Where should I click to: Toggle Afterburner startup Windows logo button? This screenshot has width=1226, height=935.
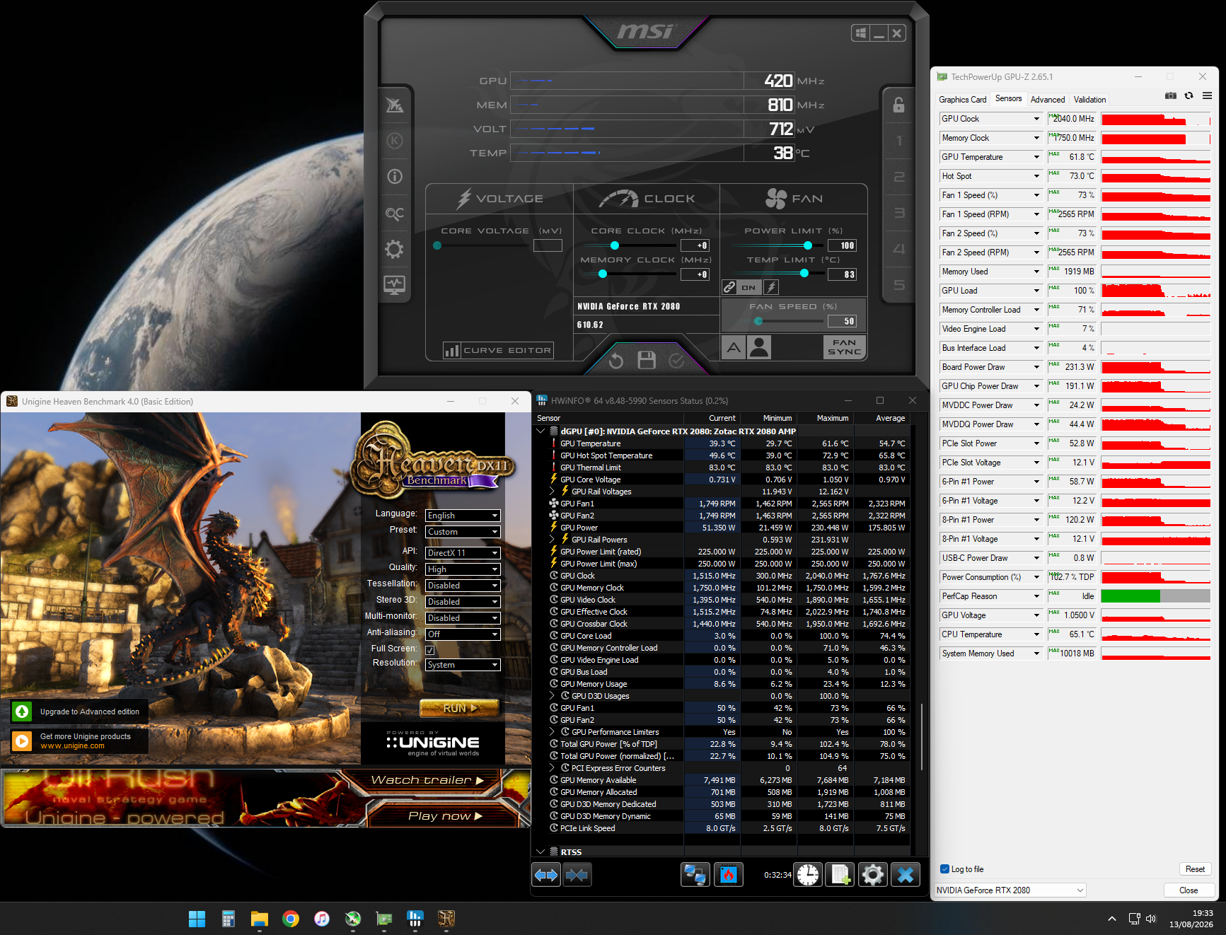coord(860,33)
